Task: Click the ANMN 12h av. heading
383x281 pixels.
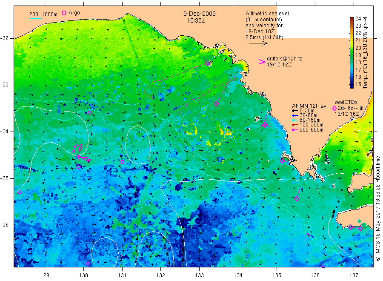Action: pos(310,106)
